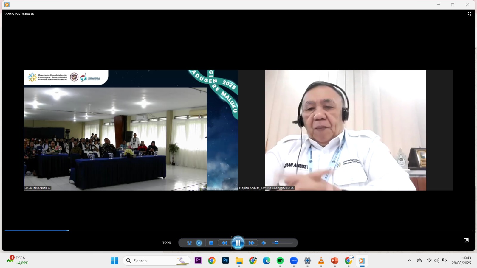
Task: Mute the player volume speaker icon
Action: (x=264, y=243)
